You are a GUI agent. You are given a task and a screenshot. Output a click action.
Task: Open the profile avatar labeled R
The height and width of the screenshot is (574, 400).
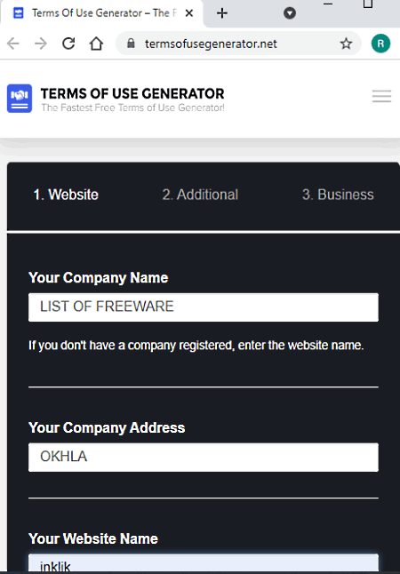coord(380,44)
